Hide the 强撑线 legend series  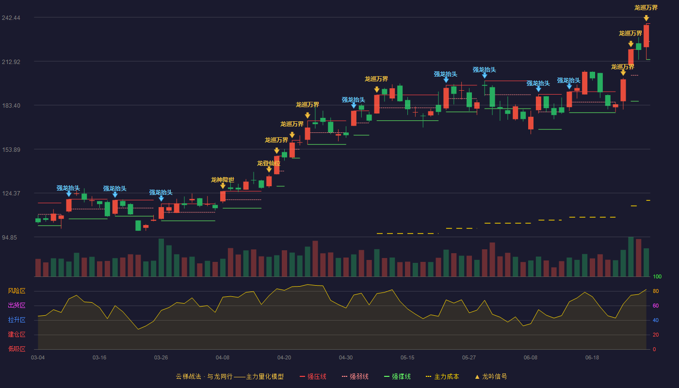(397, 376)
